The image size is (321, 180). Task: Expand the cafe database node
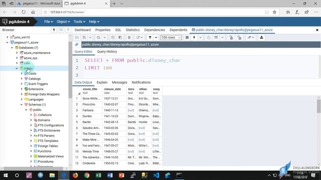point(17,63)
